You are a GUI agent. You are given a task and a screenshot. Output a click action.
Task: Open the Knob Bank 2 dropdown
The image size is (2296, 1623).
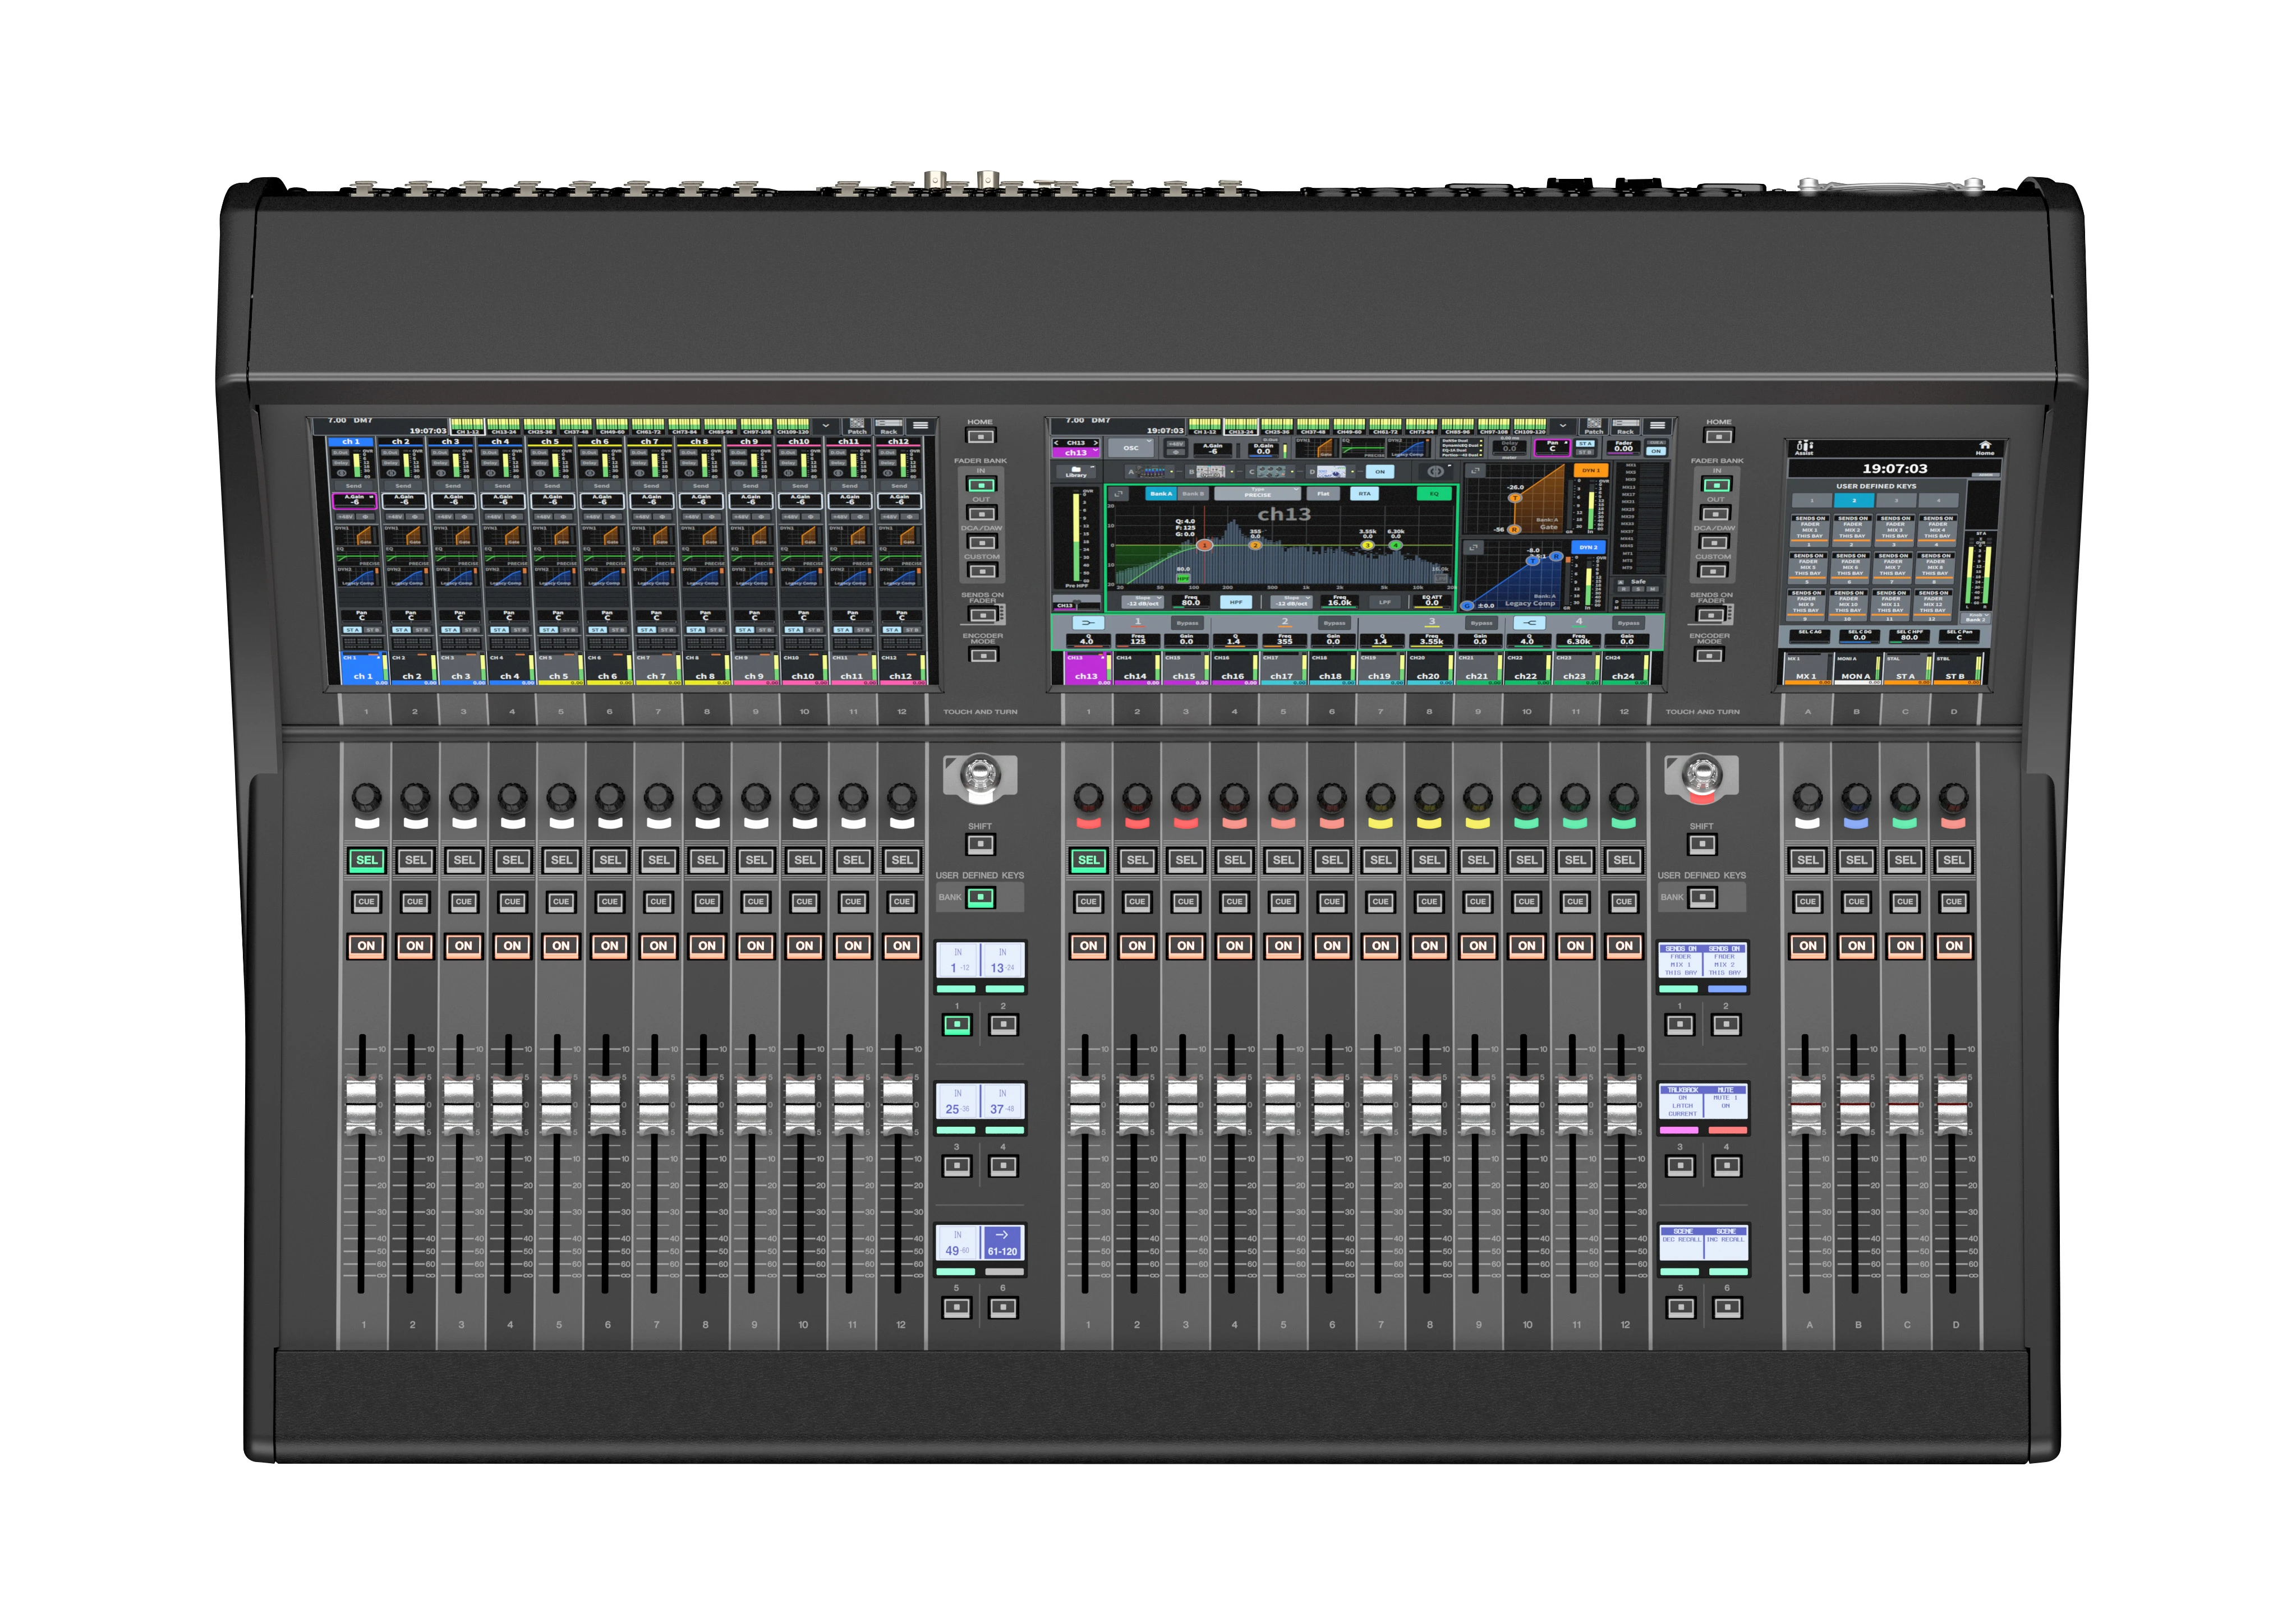point(1976,618)
